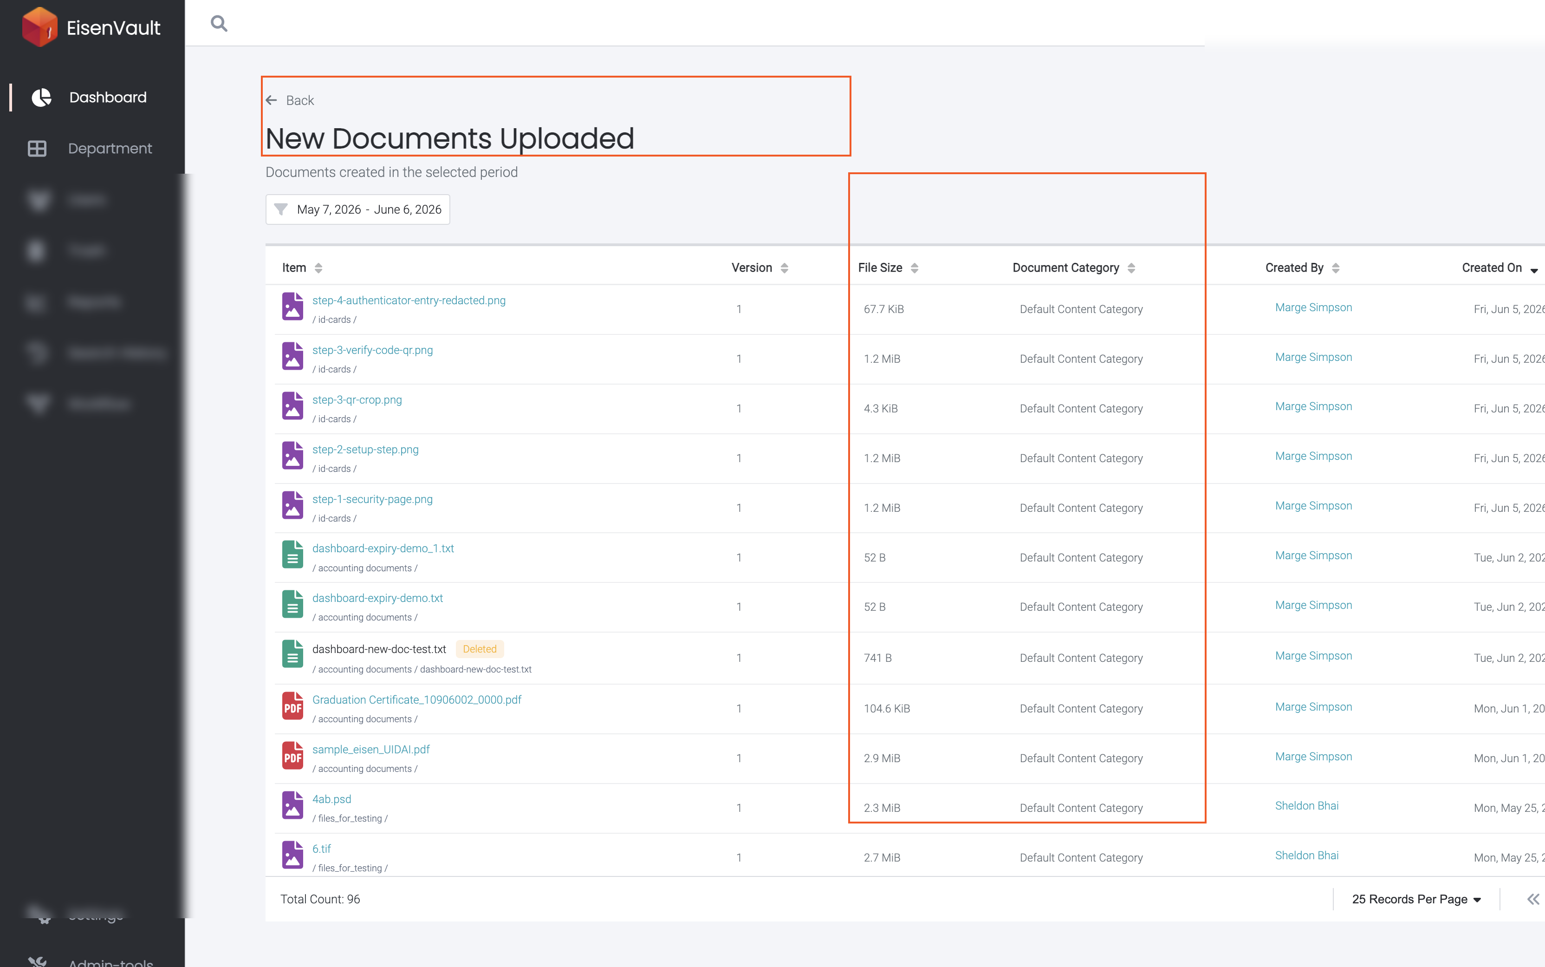
Task: Click image icon for 4ab.psd
Action: click(293, 805)
